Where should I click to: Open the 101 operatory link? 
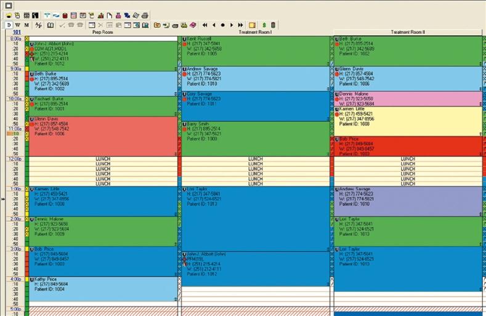(17, 32)
